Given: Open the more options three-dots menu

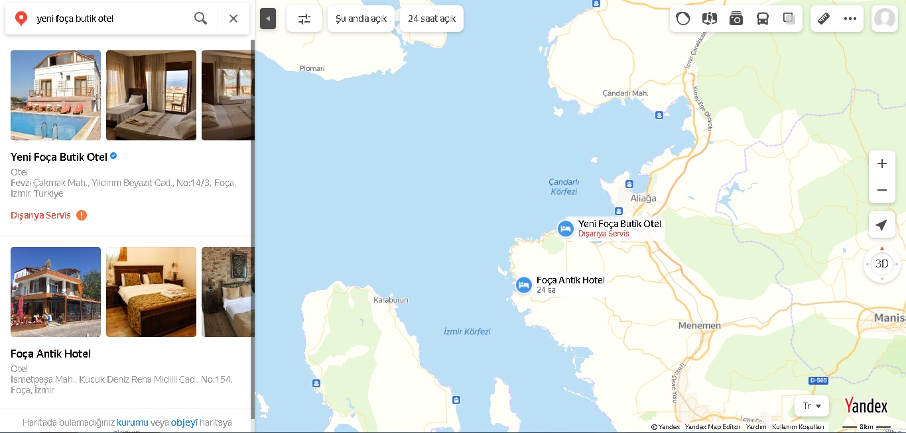Looking at the screenshot, I should point(850,19).
